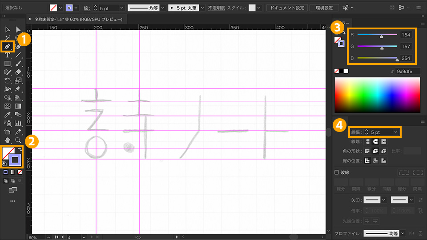Select the Scale tool

point(18,80)
